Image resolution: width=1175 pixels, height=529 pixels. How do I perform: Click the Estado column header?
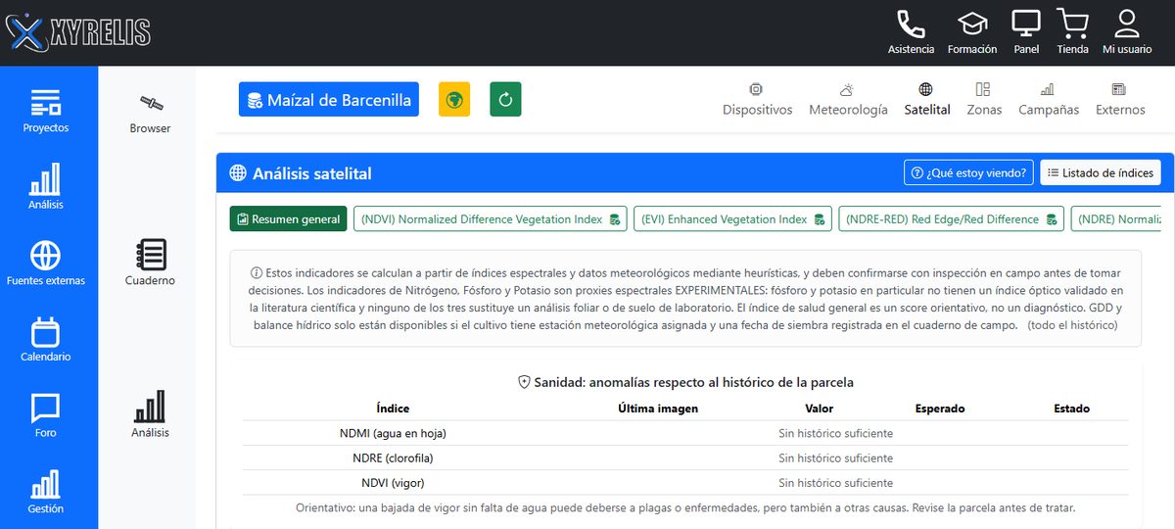click(x=1071, y=409)
